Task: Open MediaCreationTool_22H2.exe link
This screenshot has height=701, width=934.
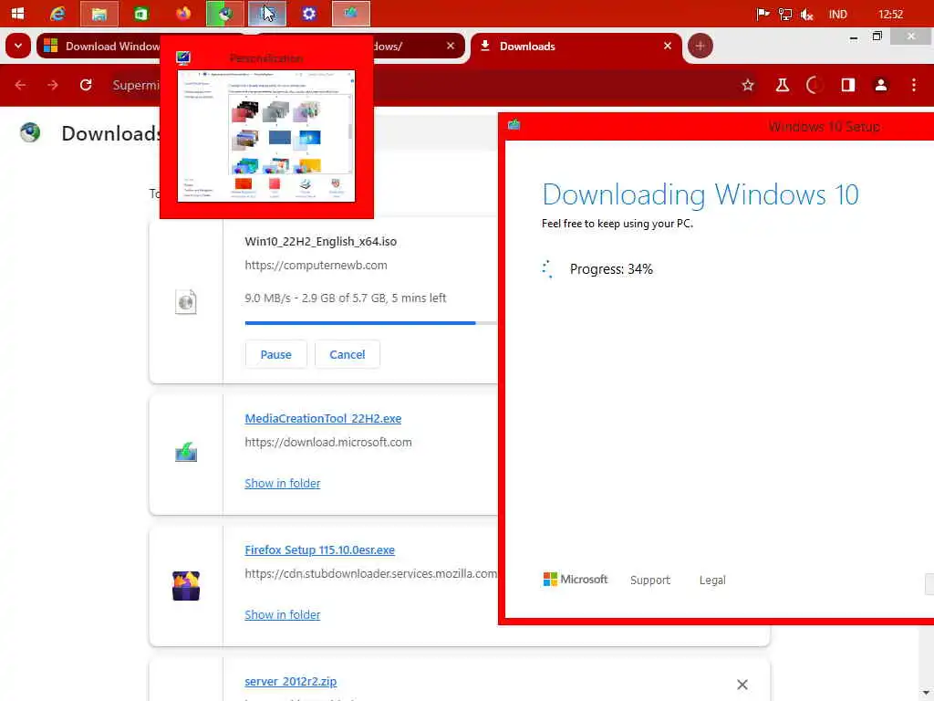Action: (323, 418)
